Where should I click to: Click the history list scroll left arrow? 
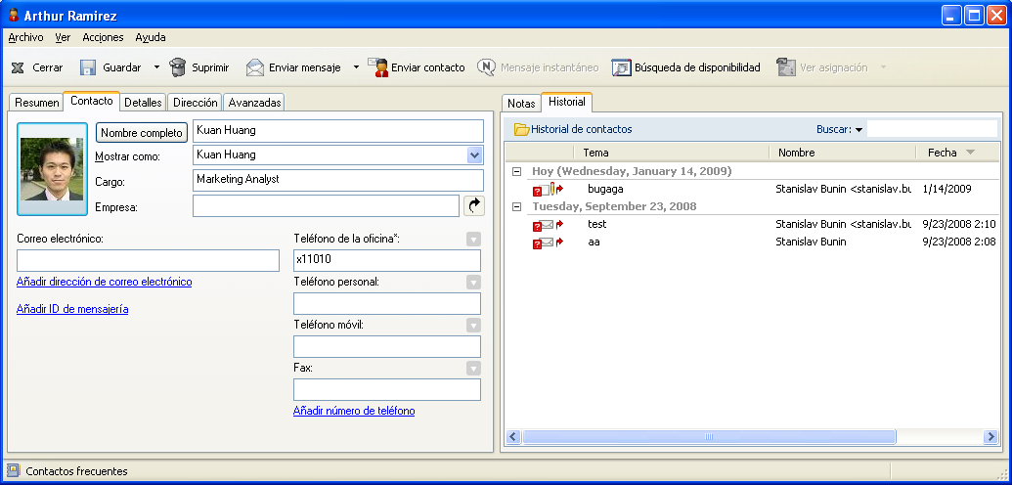click(x=513, y=437)
